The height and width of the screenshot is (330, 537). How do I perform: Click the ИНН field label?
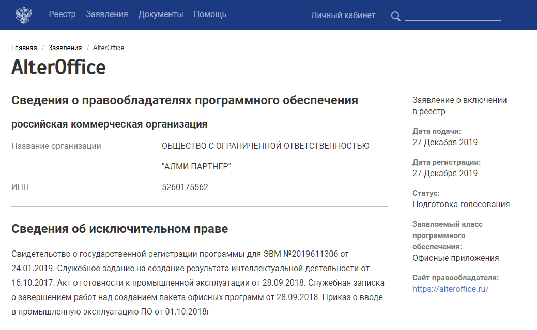tap(20, 187)
